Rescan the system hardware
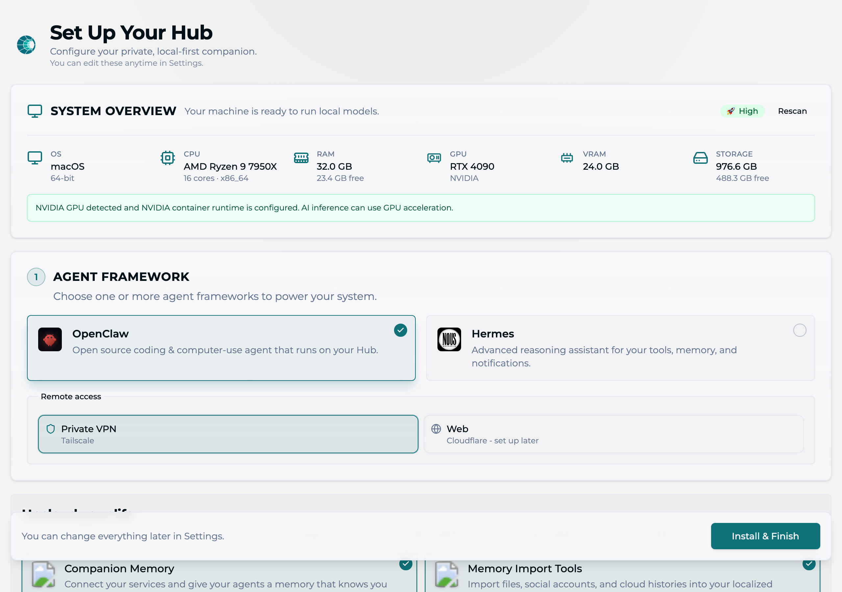The image size is (842, 592). [792, 111]
